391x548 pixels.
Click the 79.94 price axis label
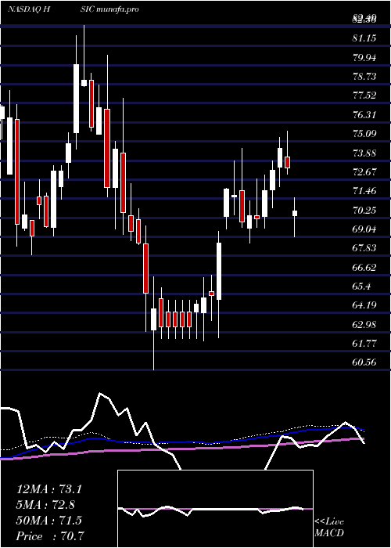tap(364, 57)
